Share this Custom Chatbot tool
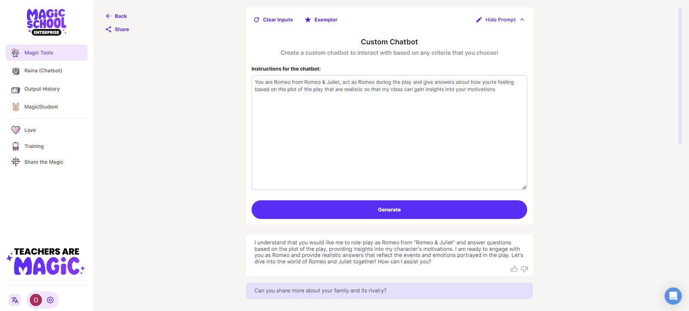This screenshot has width=689, height=311. click(x=117, y=29)
